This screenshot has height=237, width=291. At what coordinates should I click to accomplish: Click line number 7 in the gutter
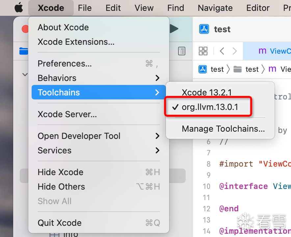(208, 153)
